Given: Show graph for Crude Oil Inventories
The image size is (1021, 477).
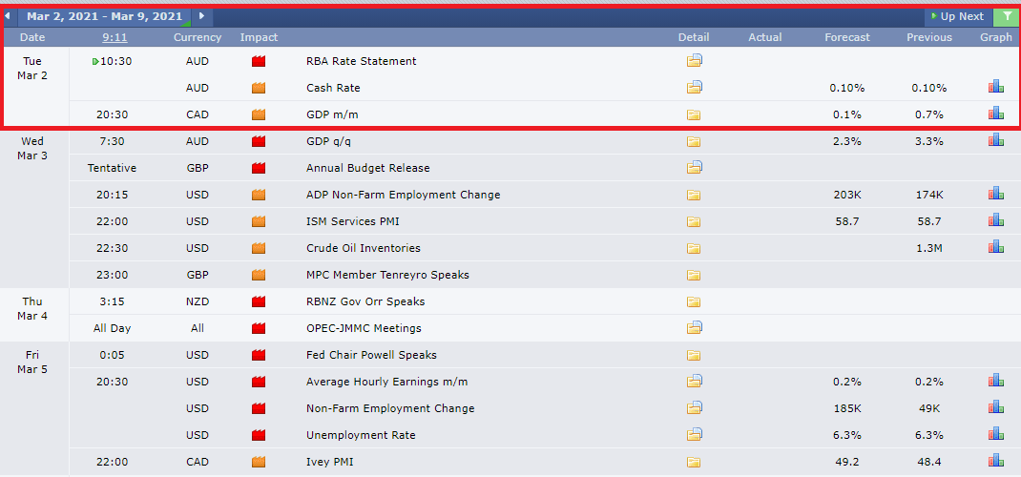Looking at the screenshot, I should [x=995, y=247].
